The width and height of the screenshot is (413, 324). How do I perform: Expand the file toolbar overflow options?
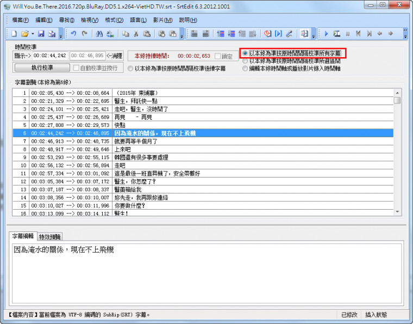point(61,35)
